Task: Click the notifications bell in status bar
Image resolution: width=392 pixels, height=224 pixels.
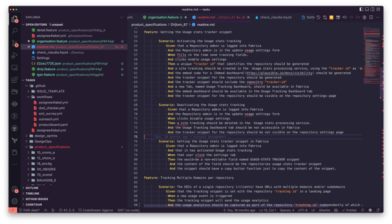Action: (x=378, y=211)
